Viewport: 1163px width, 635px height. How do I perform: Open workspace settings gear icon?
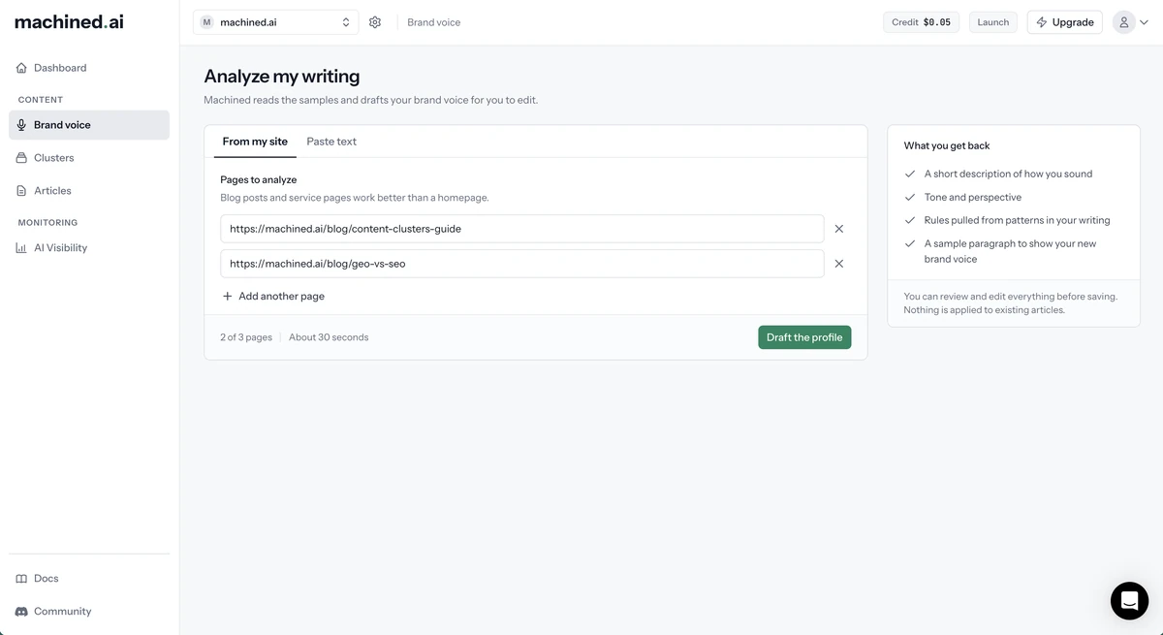[x=375, y=22]
